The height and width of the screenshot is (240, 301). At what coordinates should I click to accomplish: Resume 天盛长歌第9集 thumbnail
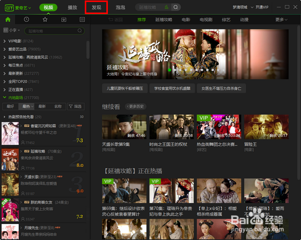pyautogui.click(x=124, y=127)
